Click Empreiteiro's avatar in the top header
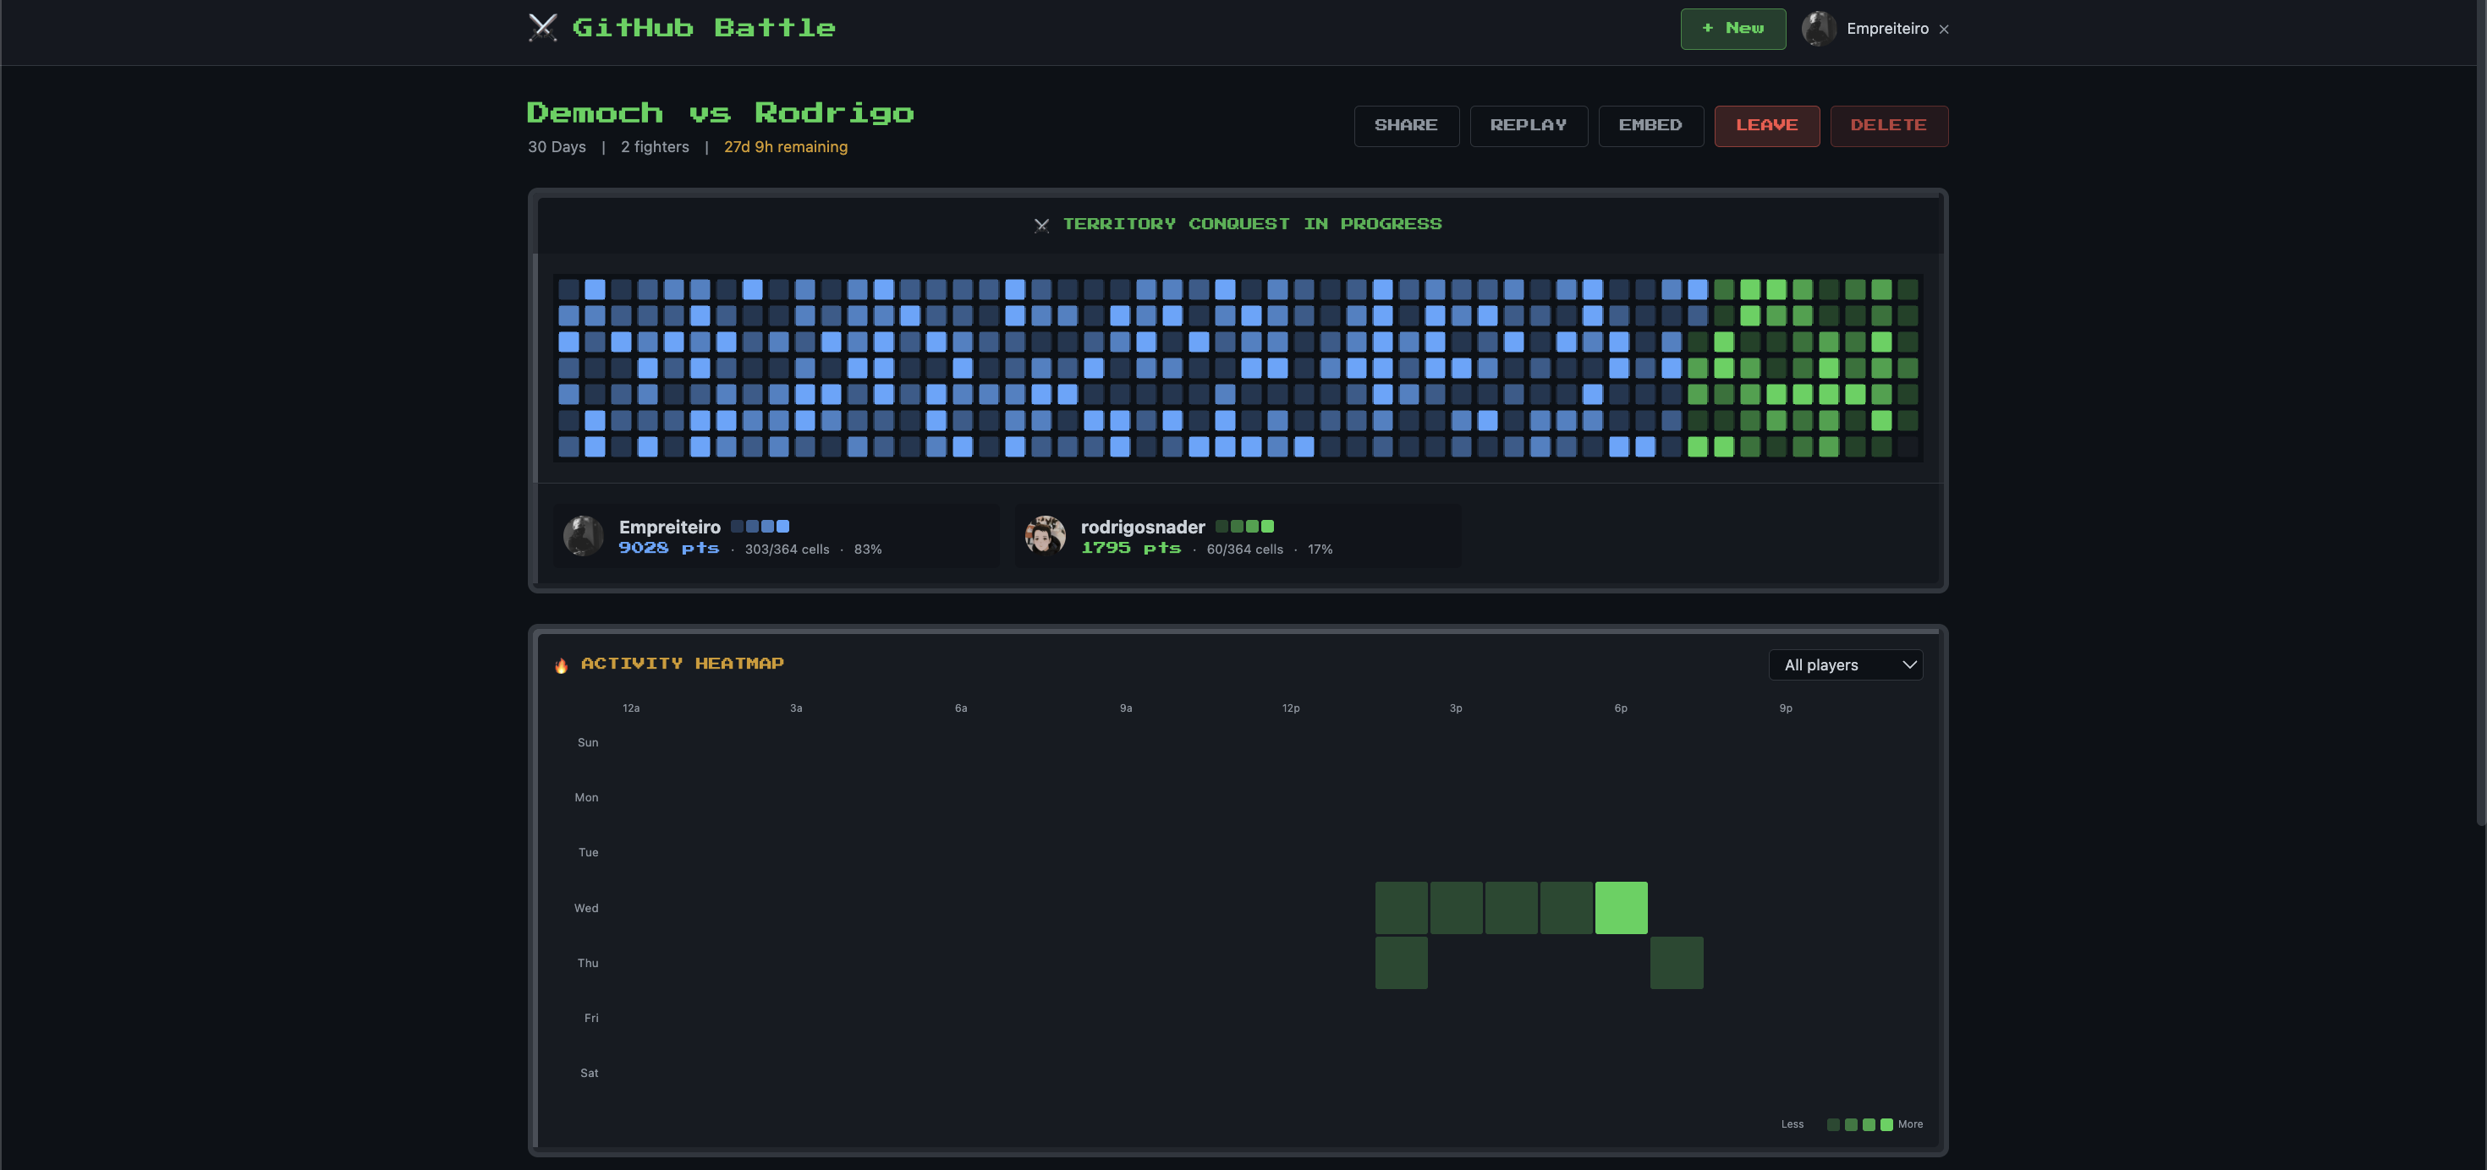 [1819, 28]
